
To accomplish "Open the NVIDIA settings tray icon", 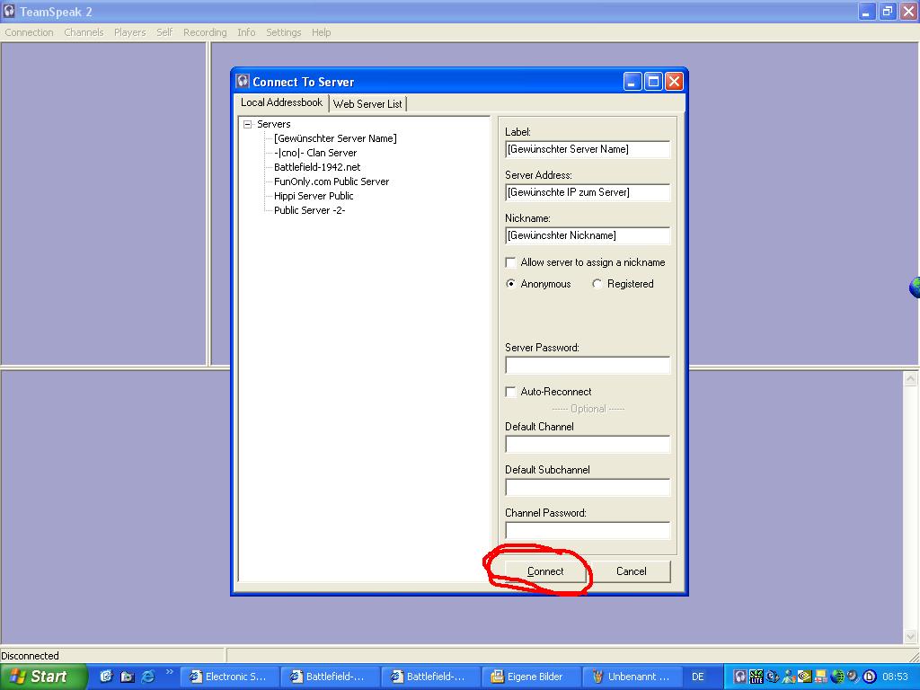I will (x=805, y=677).
